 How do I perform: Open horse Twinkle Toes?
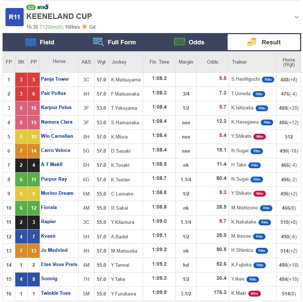56,293
